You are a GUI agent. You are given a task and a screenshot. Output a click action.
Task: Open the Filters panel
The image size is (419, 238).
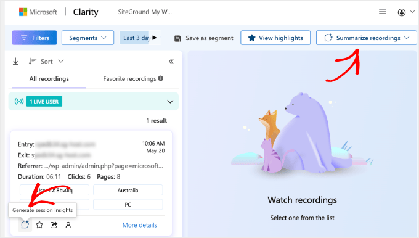point(35,38)
